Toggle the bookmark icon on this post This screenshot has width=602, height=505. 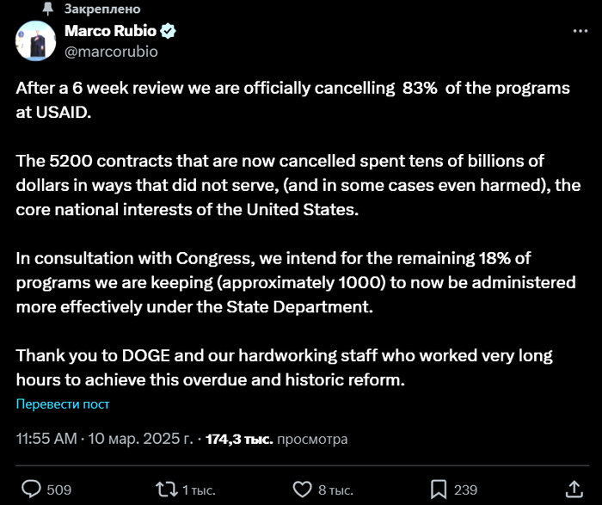point(439,490)
